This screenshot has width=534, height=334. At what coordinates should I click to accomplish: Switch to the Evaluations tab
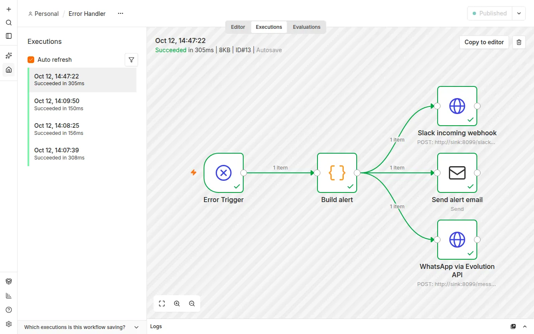[307, 27]
